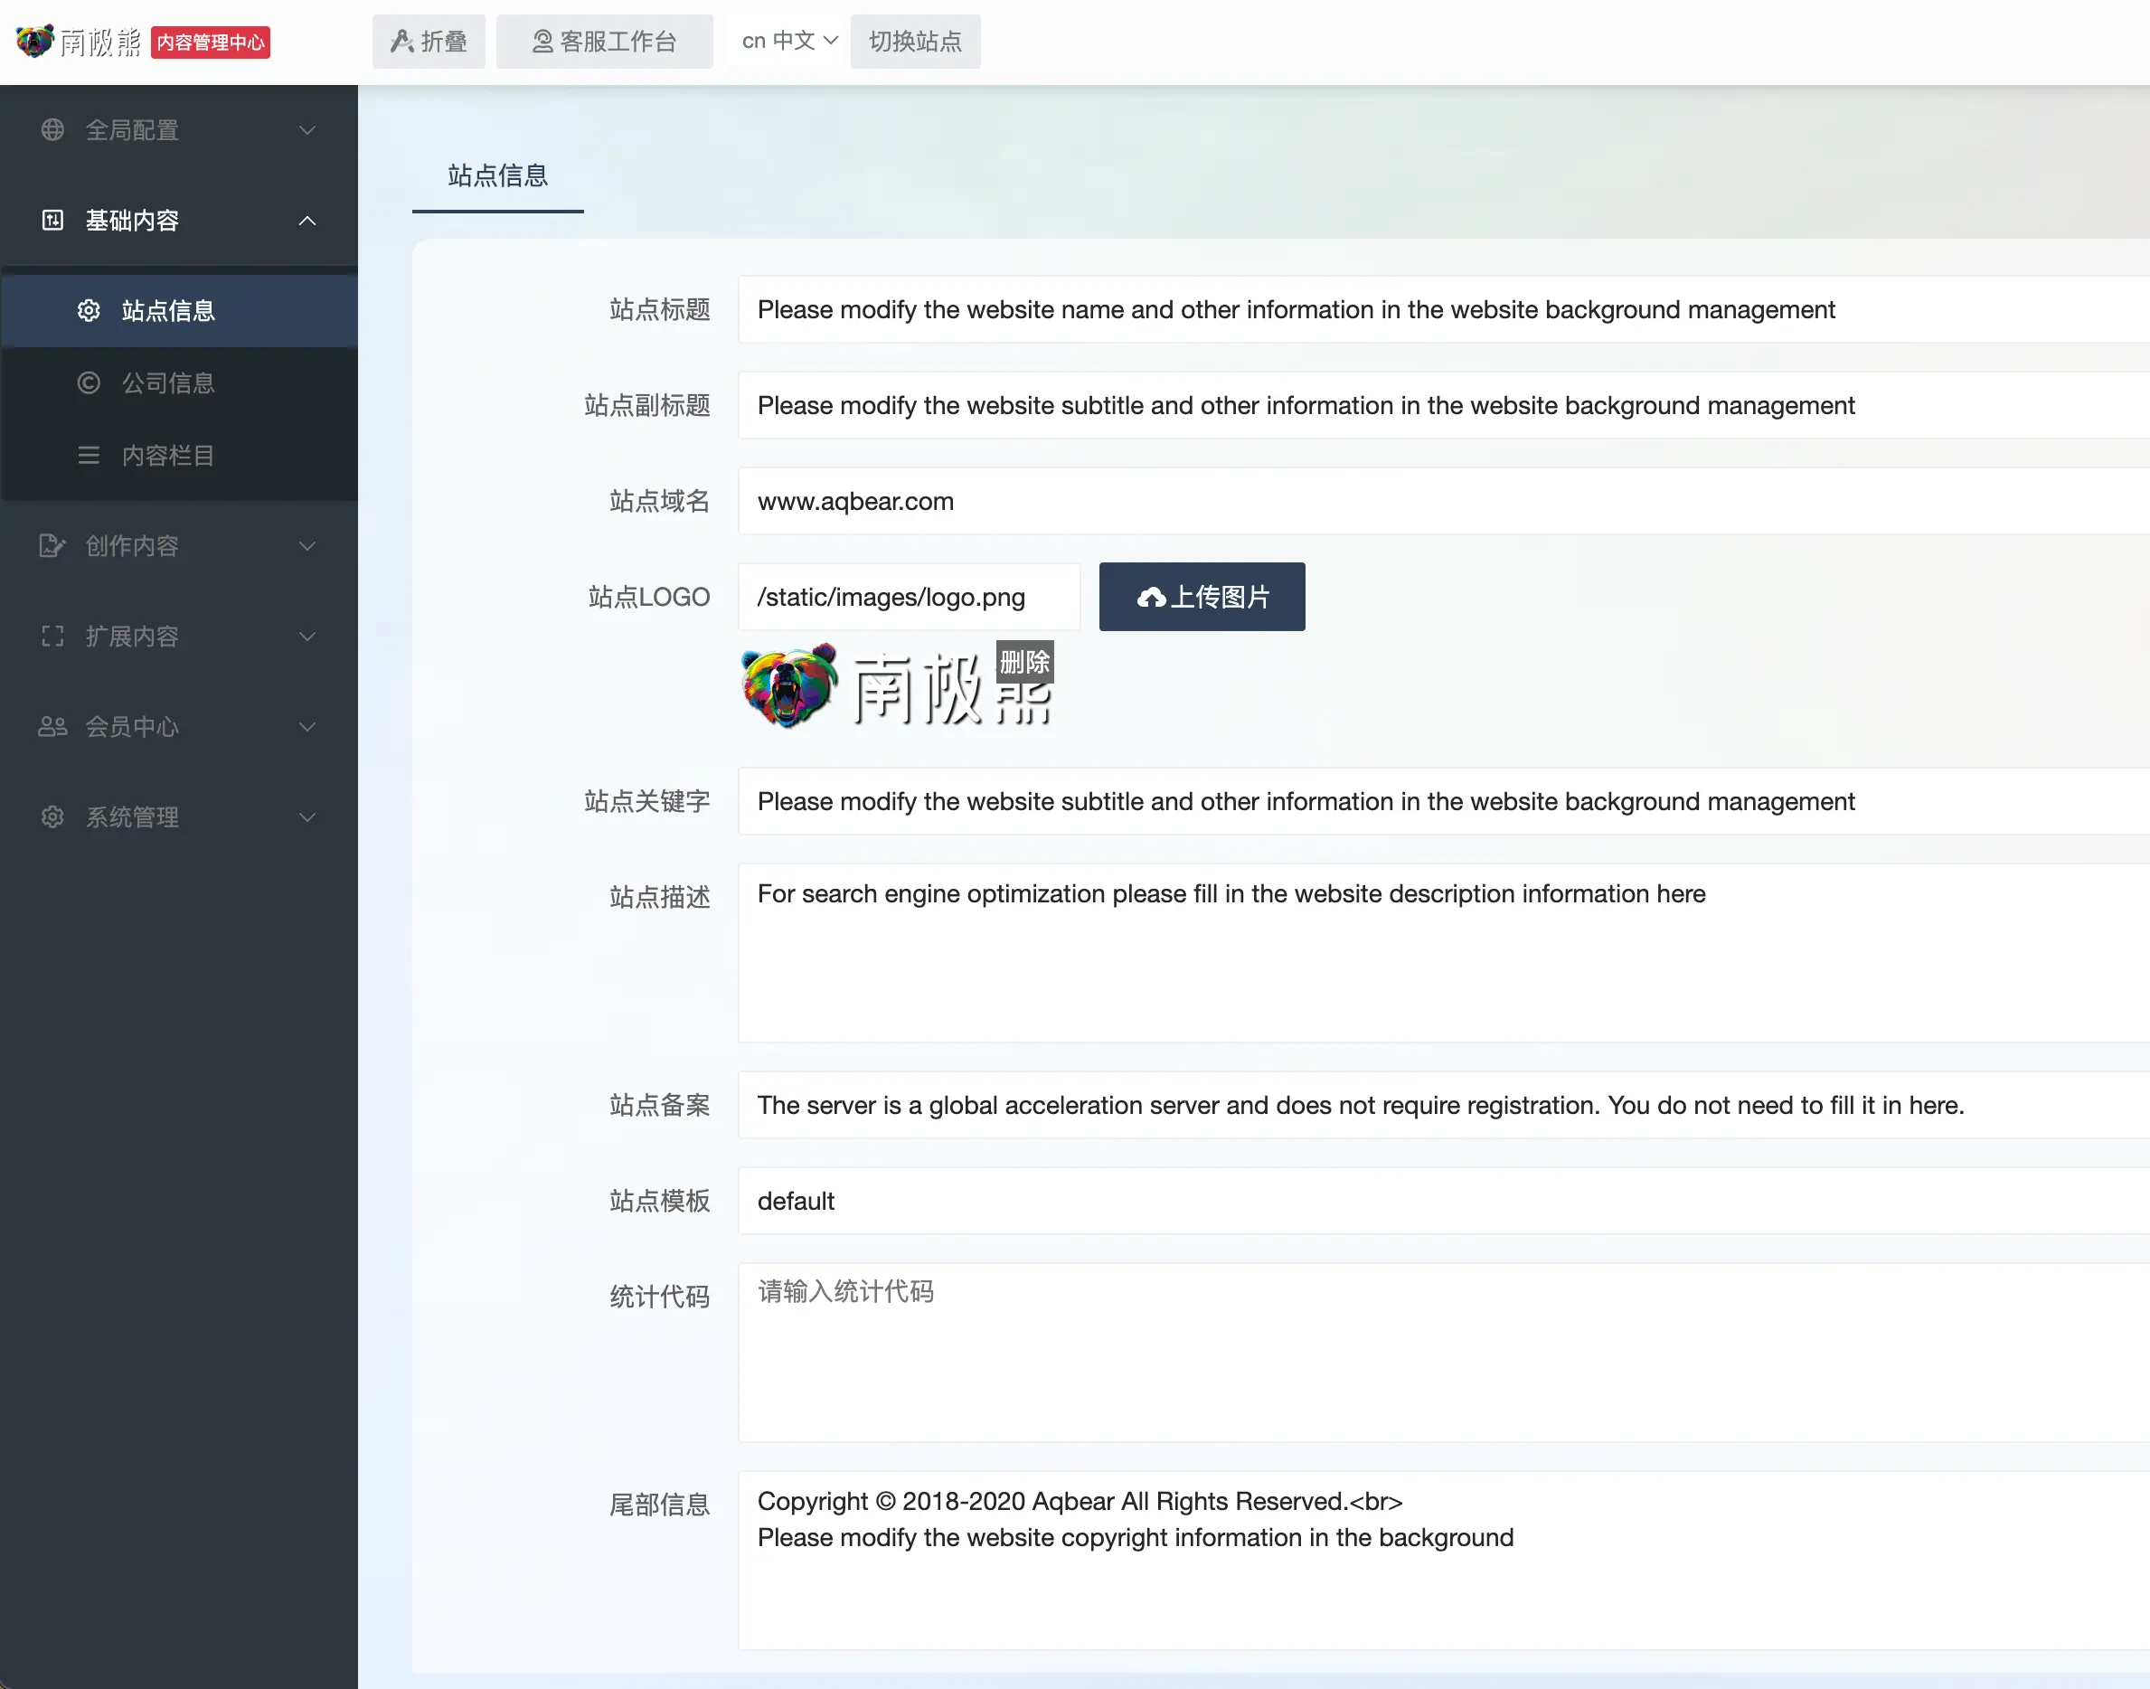2150x1689 pixels.
Task: Open the 系统管理 menu section
Action: click(x=179, y=816)
